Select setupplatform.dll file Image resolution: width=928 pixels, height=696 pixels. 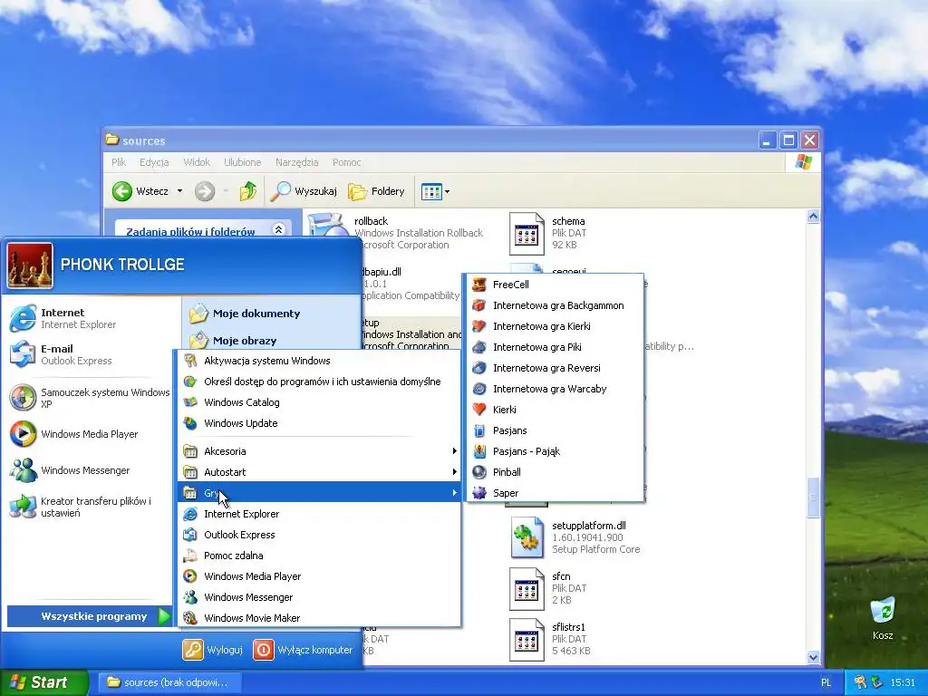(575, 537)
